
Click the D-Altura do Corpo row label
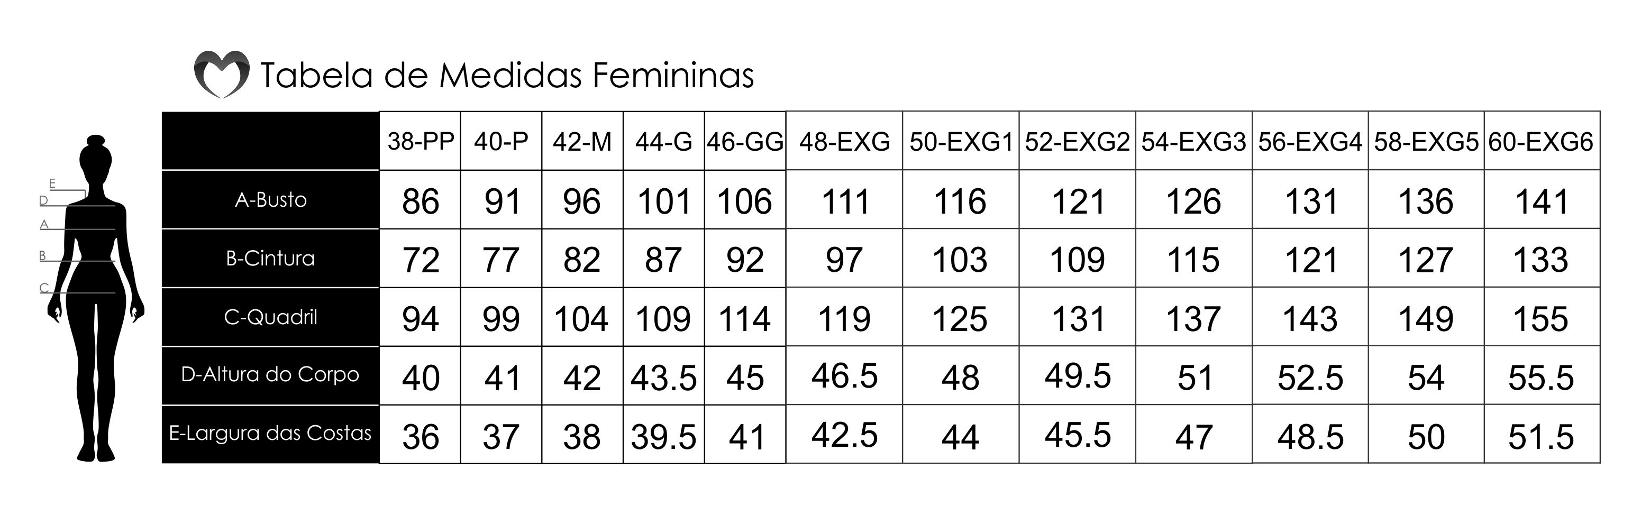coord(271,375)
